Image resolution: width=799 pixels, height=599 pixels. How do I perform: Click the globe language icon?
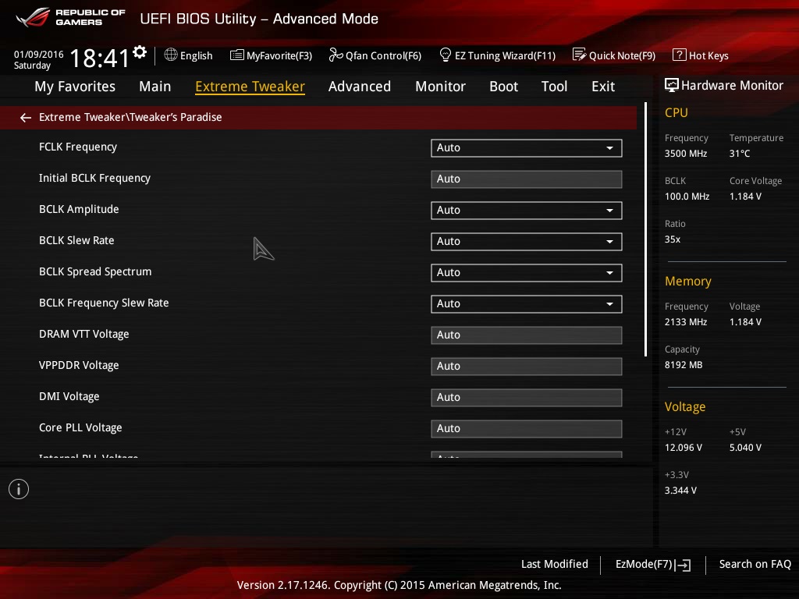coord(171,55)
